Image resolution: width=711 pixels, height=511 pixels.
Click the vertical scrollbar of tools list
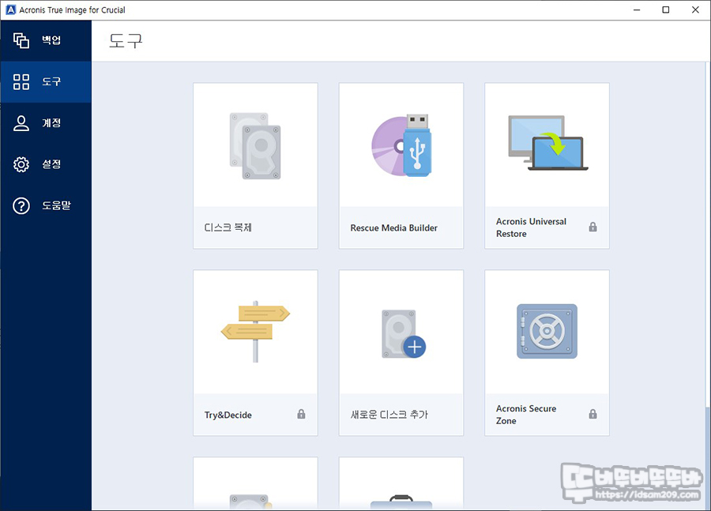tap(708, 286)
